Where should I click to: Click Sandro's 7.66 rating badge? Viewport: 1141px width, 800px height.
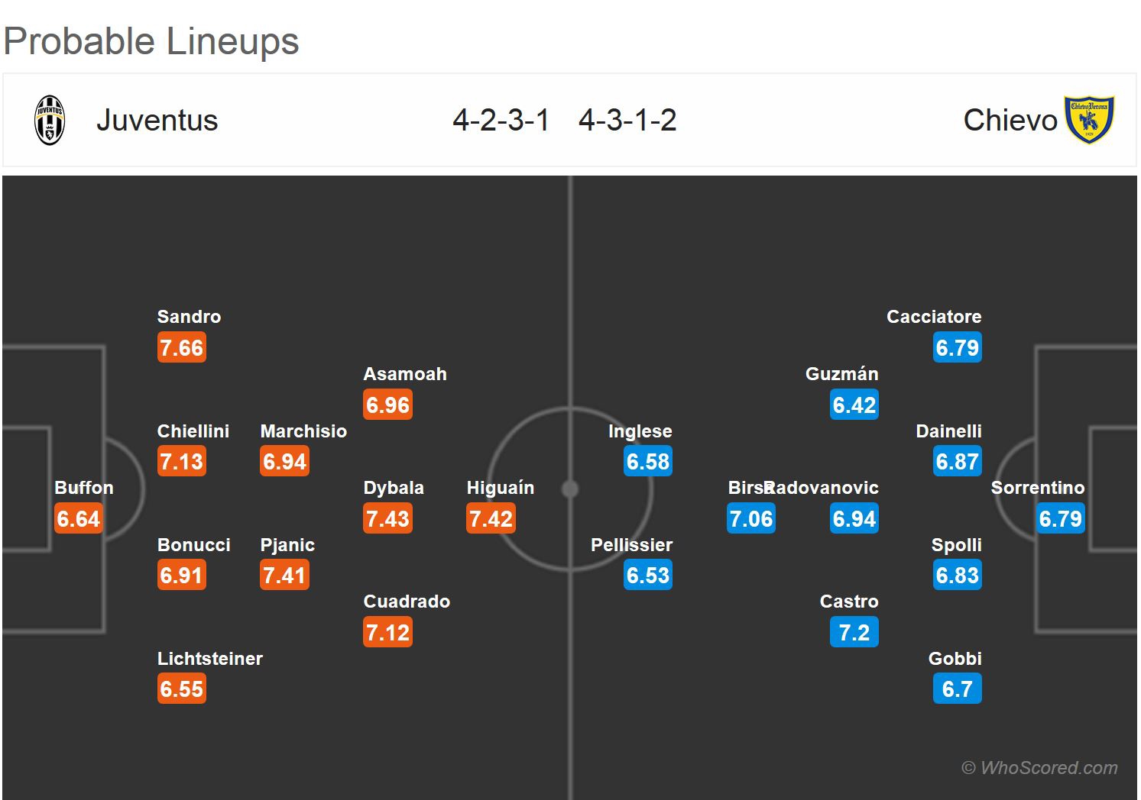[182, 348]
